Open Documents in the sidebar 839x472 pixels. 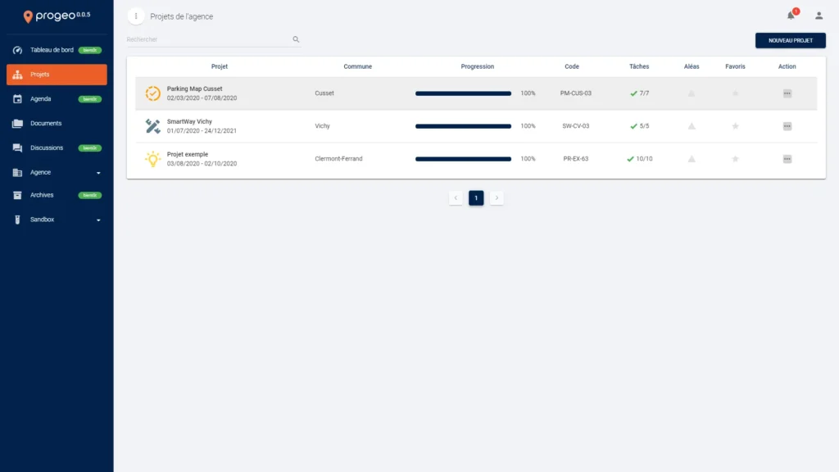(46, 124)
